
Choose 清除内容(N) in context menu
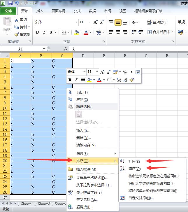tap(93, 145)
